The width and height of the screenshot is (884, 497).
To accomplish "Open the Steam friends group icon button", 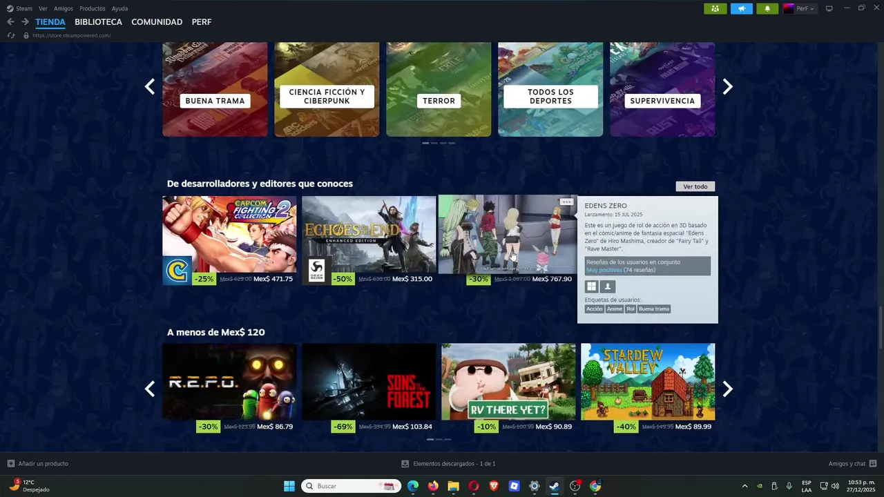I will point(715,8).
